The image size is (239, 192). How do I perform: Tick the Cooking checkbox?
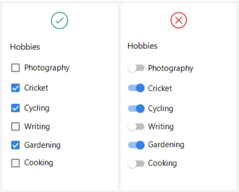coord(15,163)
